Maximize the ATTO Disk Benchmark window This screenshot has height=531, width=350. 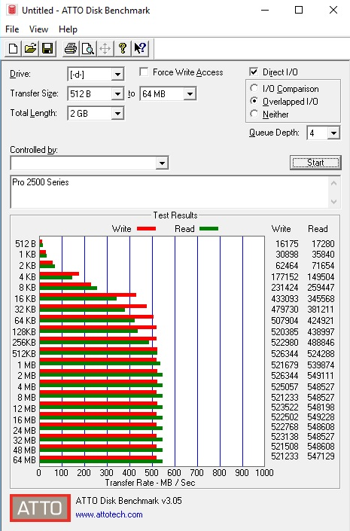coord(299,10)
